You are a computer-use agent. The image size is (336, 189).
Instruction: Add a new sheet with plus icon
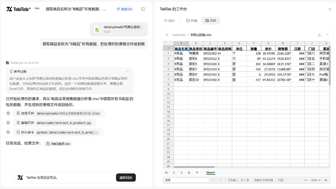pyautogui.click(x=197, y=172)
